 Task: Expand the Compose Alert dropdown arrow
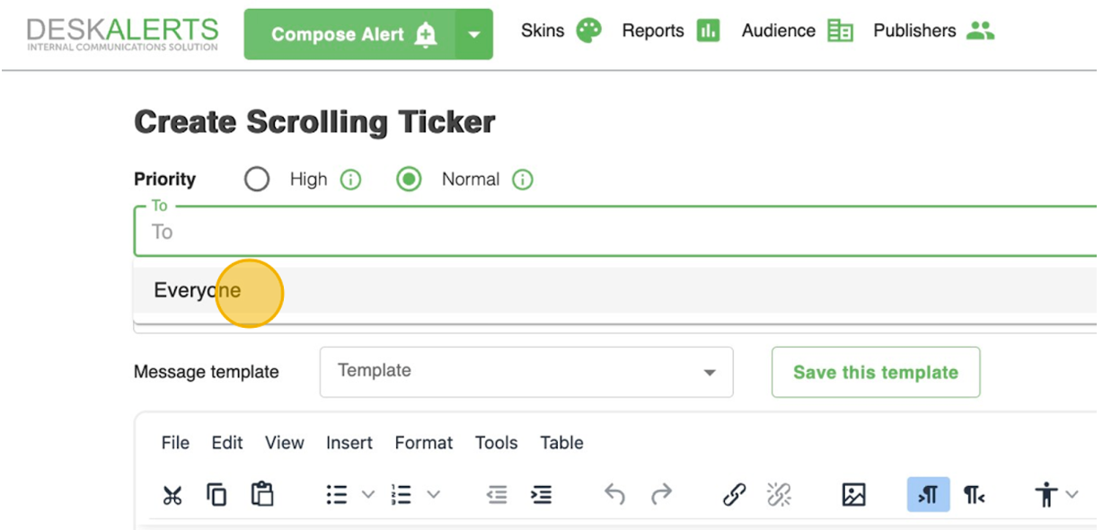(474, 35)
